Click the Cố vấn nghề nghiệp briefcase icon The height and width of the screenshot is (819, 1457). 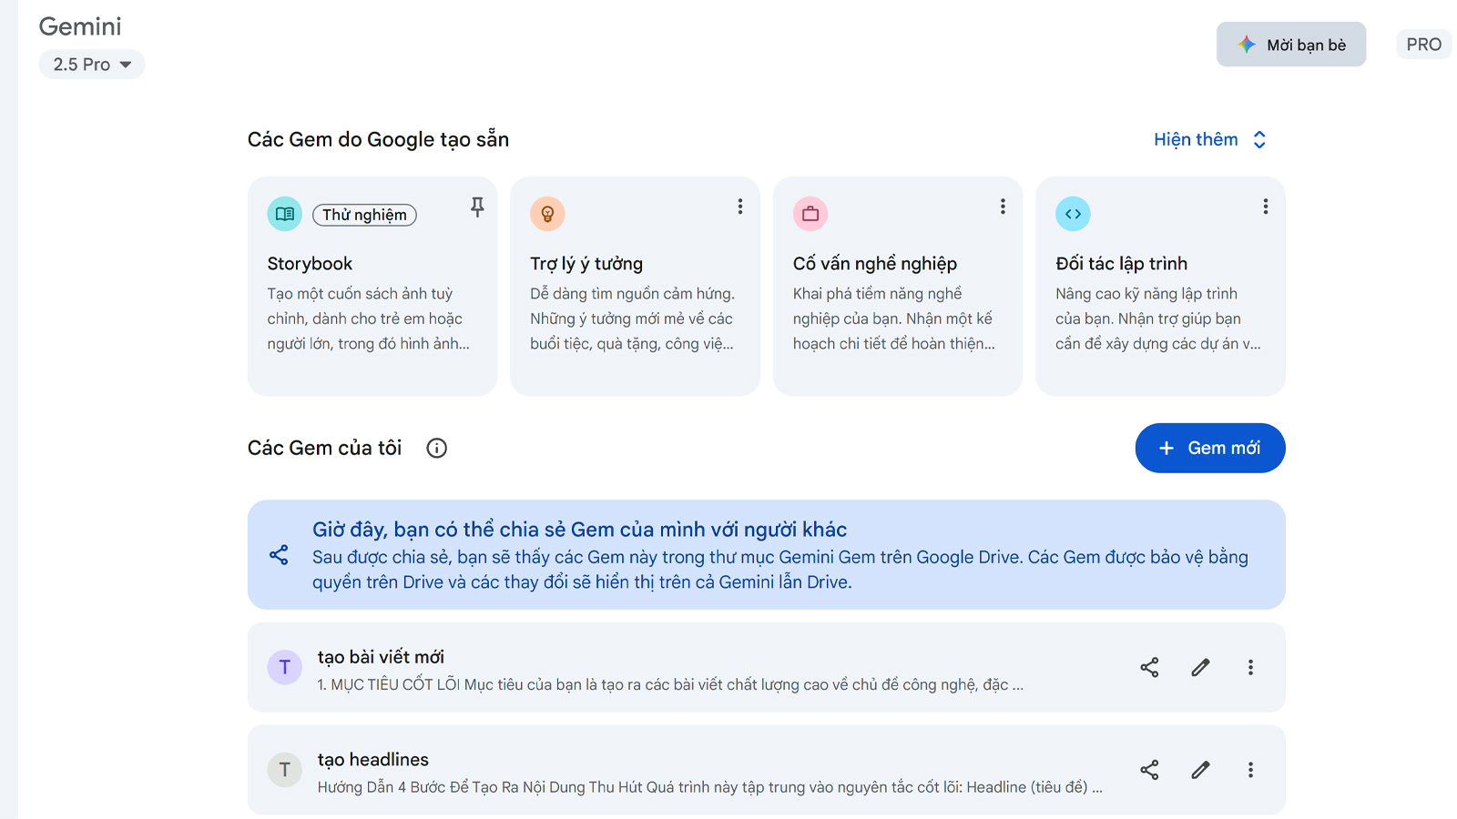point(810,214)
